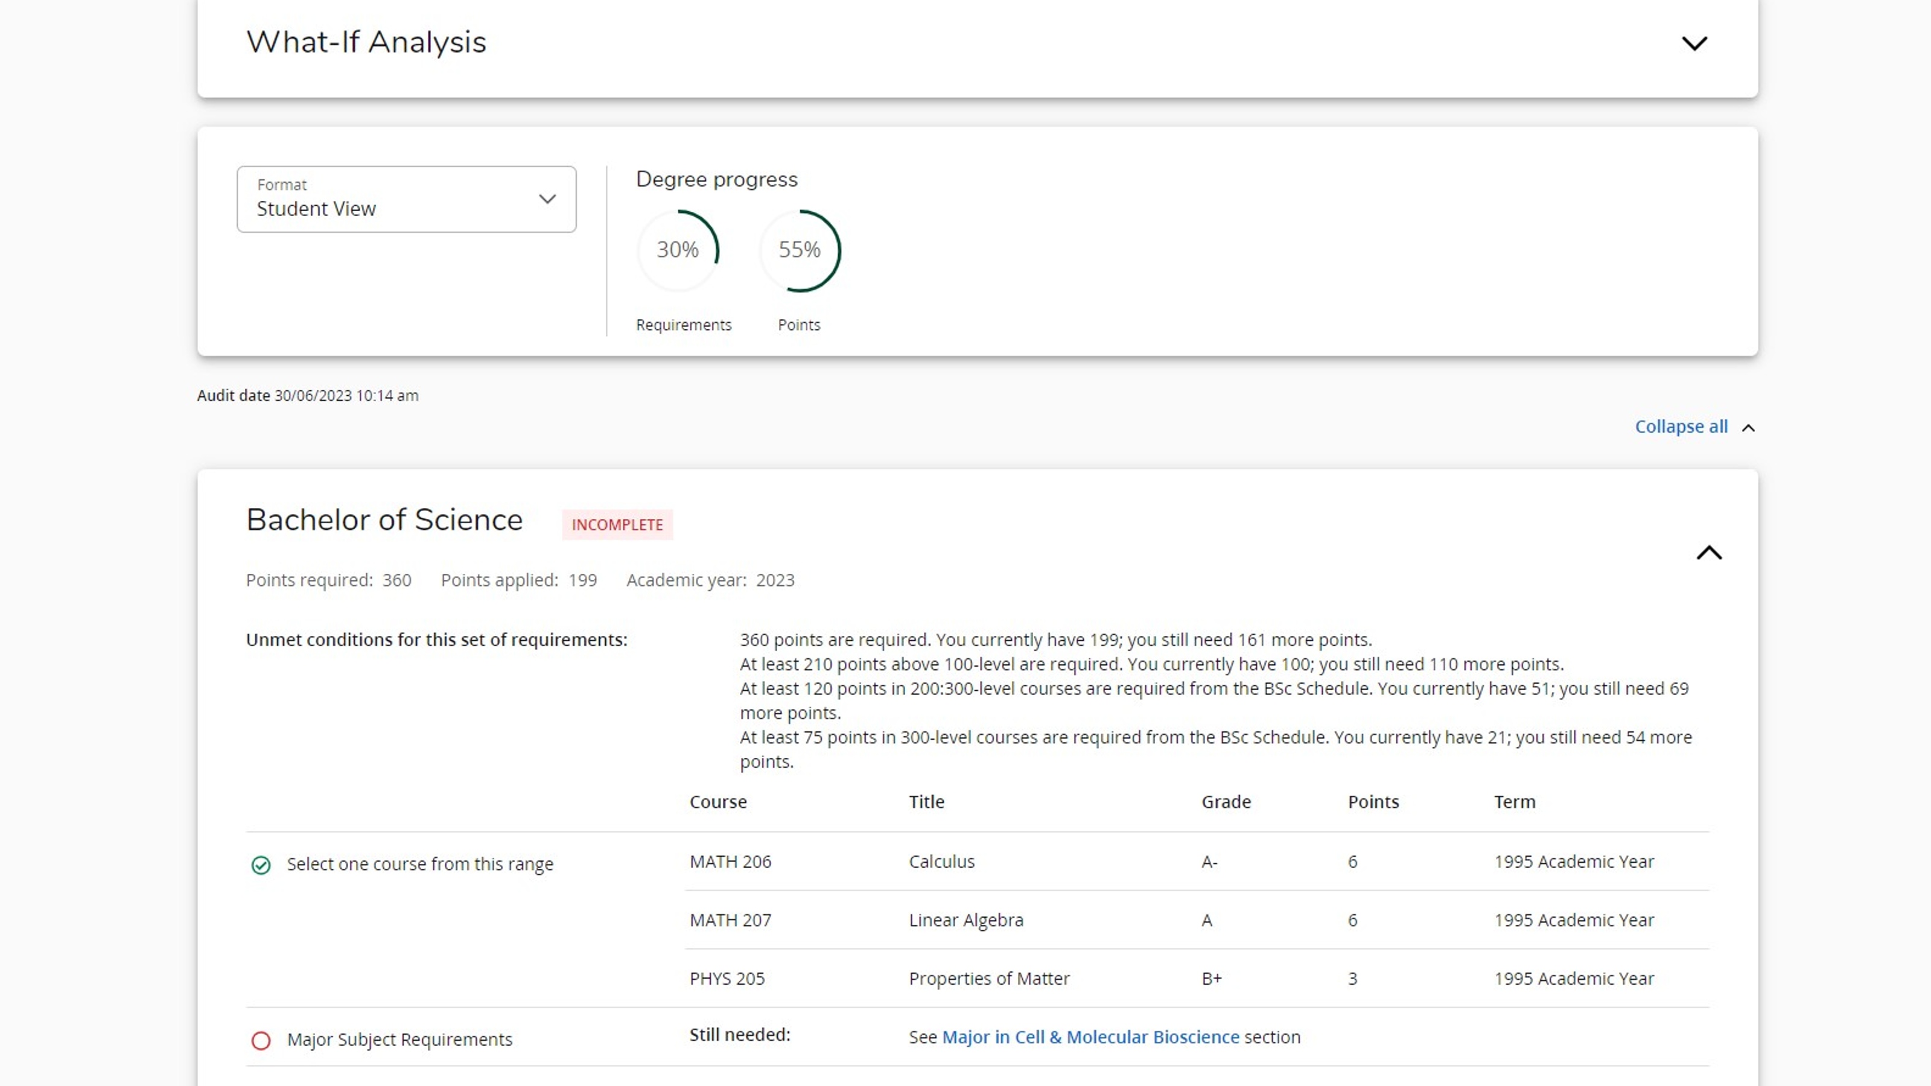Click the red incomplete circle for Major Subject
Viewport: 1931px width, 1086px height.
pos(261,1040)
